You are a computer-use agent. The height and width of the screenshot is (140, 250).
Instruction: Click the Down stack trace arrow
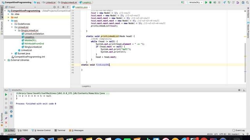[x=11, y=99]
